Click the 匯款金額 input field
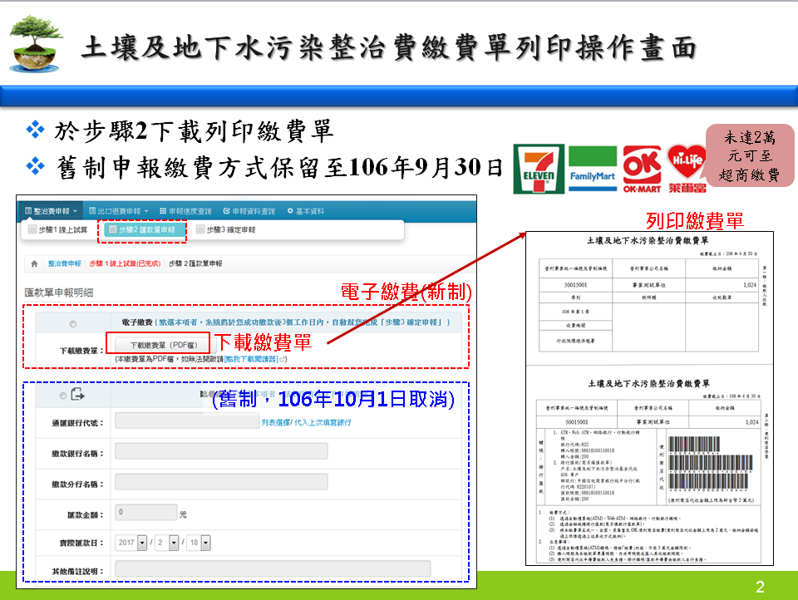Viewport: 798px width, 600px height. (x=145, y=513)
